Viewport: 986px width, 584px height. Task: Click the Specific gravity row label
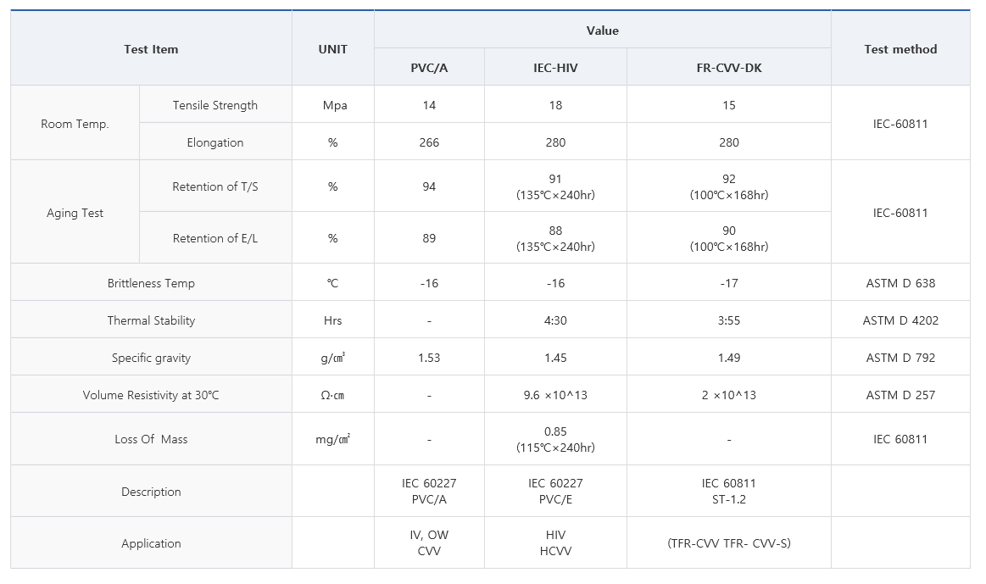tap(151, 358)
